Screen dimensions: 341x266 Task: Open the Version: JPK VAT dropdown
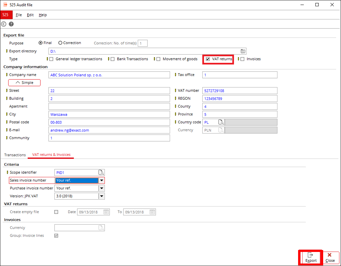point(101,196)
